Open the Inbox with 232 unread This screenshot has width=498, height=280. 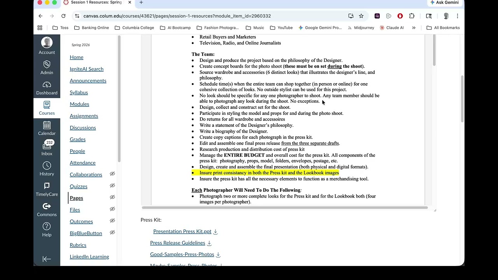pyautogui.click(x=47, y=149)
